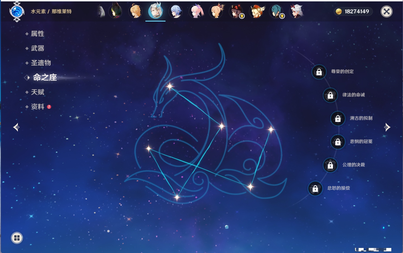Open the Mora currency counter 18274149
Screen dimensions: 403x253
[353, 11]
